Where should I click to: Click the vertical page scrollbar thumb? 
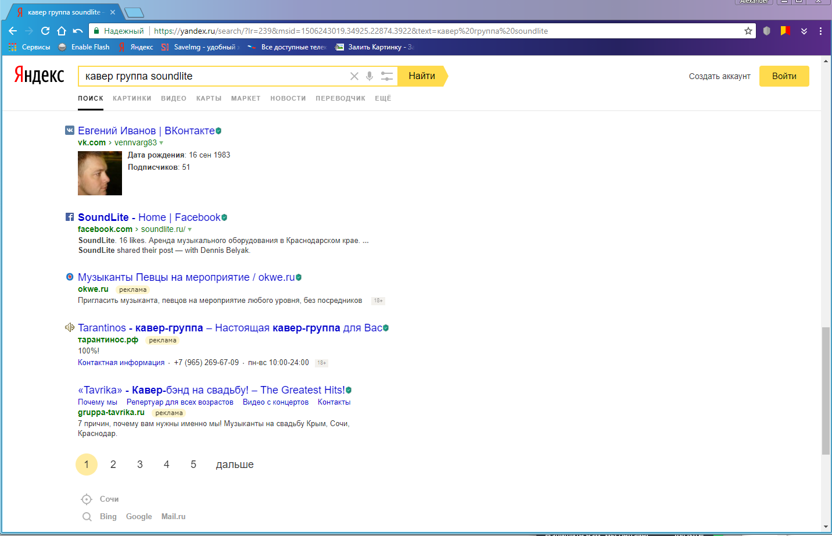click(x=826, y=391)
